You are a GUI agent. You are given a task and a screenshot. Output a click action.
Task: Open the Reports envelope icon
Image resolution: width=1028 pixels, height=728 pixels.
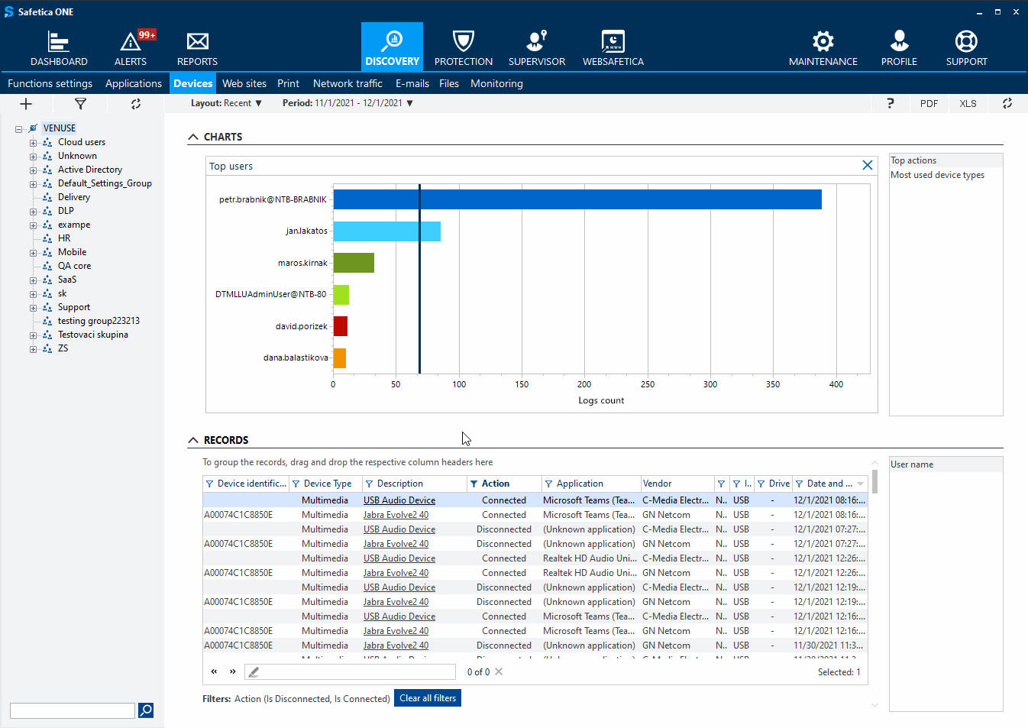[197, 48]
